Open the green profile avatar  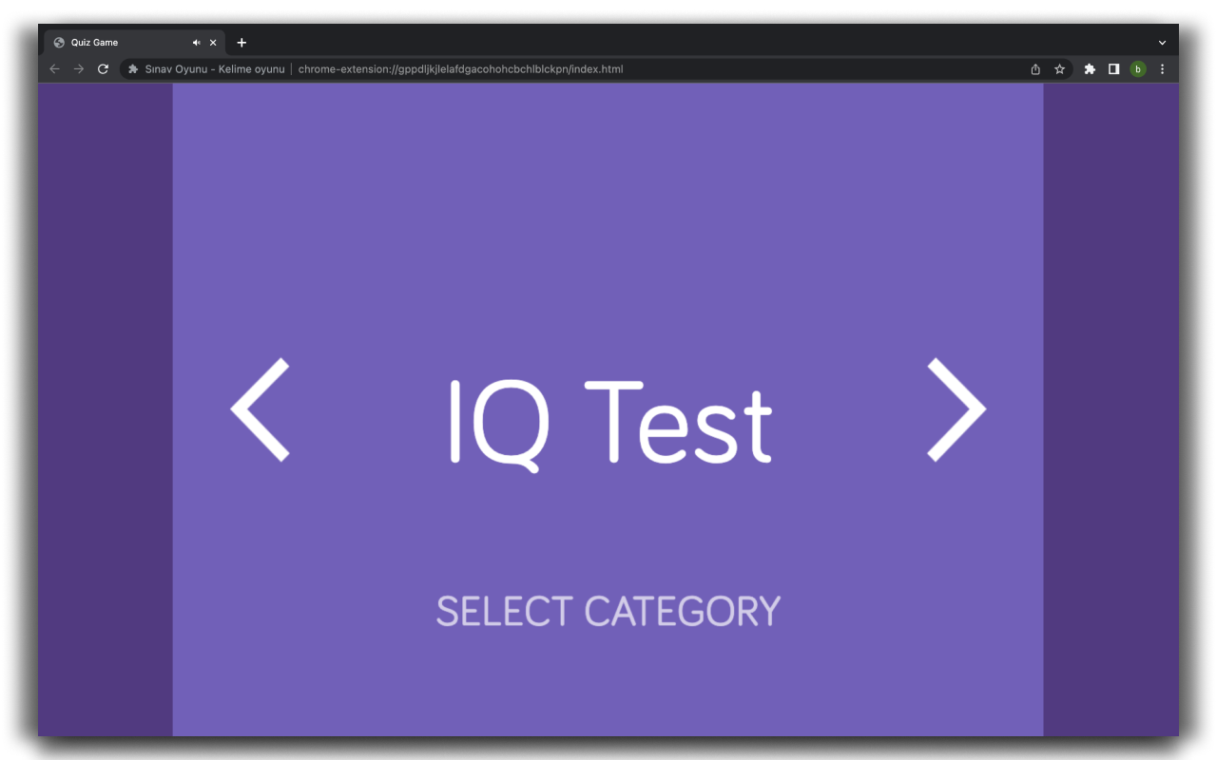pos(1138,69)
